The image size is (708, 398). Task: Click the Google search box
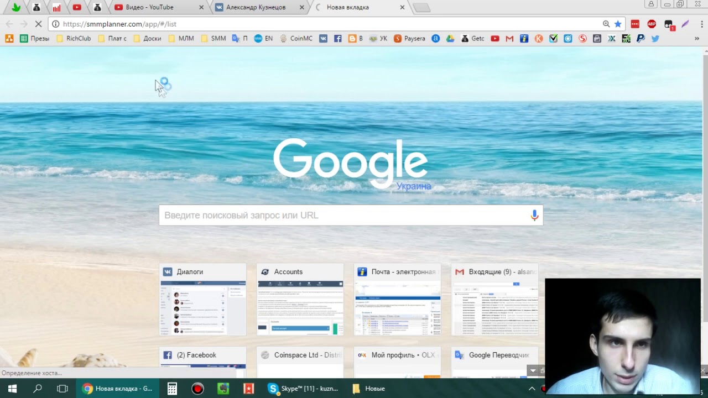click(x=351, y=215)
